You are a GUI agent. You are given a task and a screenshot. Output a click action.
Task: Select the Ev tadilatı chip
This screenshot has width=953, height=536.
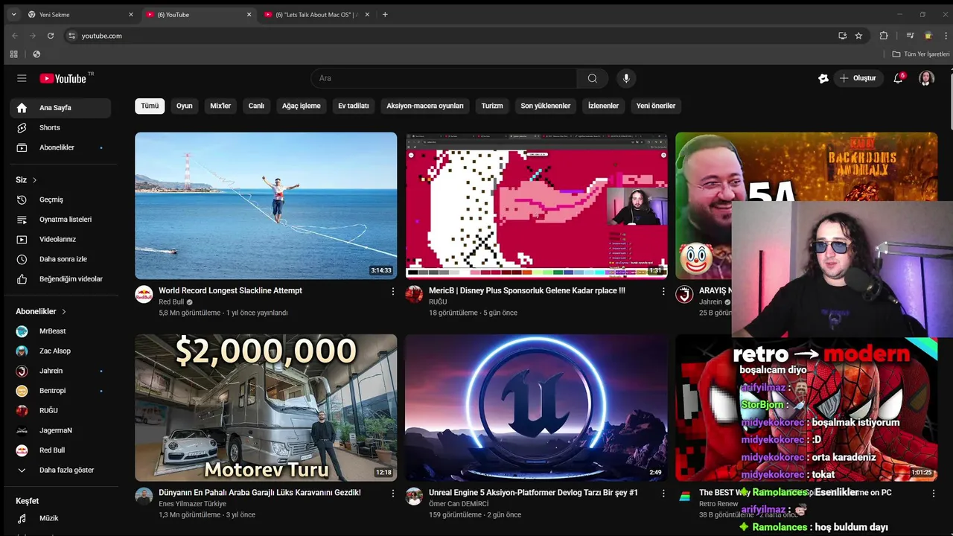354,106
